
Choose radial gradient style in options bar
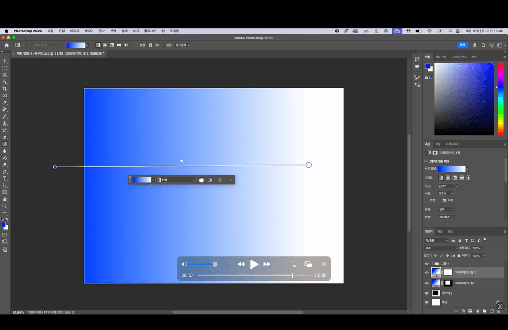tap(105, 45)
